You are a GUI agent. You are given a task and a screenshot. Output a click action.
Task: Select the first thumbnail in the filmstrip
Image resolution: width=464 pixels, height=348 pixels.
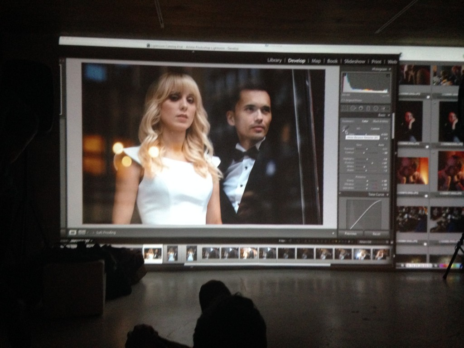(152, 254)
